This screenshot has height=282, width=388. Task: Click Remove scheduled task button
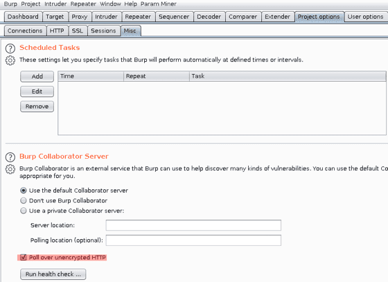coord(37,107)
